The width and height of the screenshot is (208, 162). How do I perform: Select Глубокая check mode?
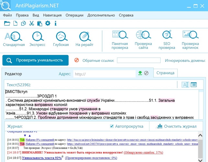coord(61,39)
